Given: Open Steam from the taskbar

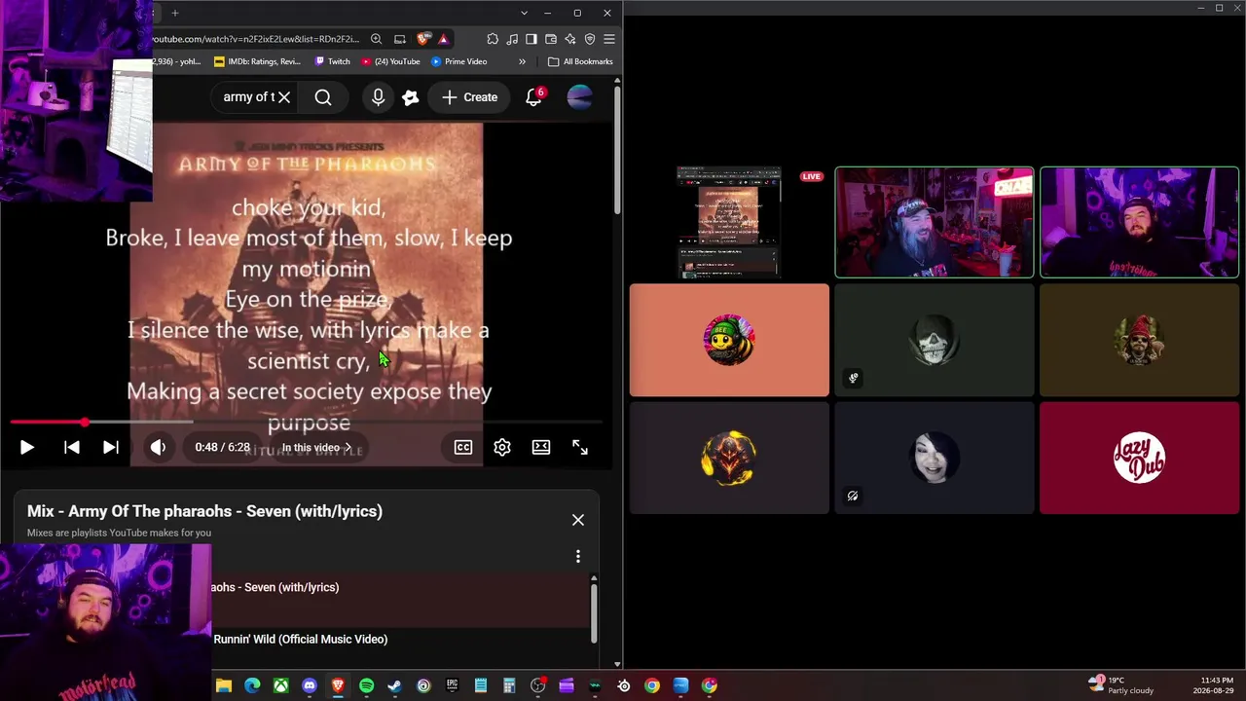Looking at the screenshot, I should pyautogui.click(x=394, y=685).
